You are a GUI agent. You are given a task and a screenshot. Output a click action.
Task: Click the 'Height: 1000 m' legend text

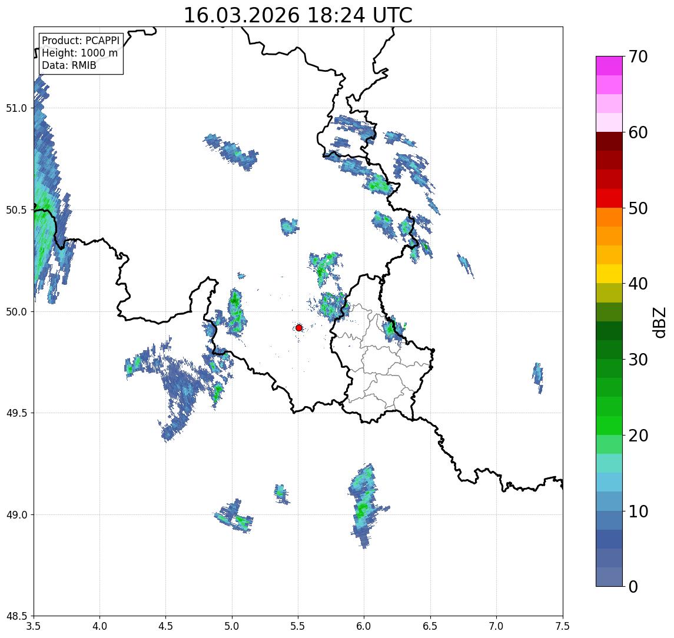tap(79, 53)
